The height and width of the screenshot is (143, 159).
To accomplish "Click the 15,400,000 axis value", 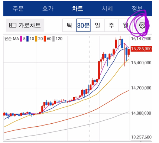I will click(141, 63).
